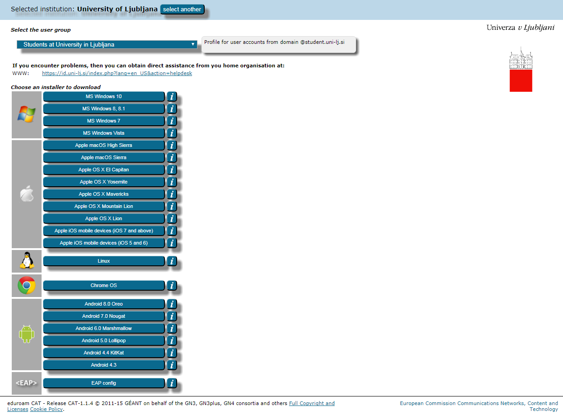Screen dimensions: 563x415
Task: Click the University of Ljubljana logo
Action: pyautogui.click(x=521, y=69)
